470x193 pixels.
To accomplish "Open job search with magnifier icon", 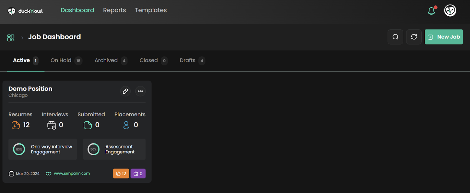I will coord(395,37).
